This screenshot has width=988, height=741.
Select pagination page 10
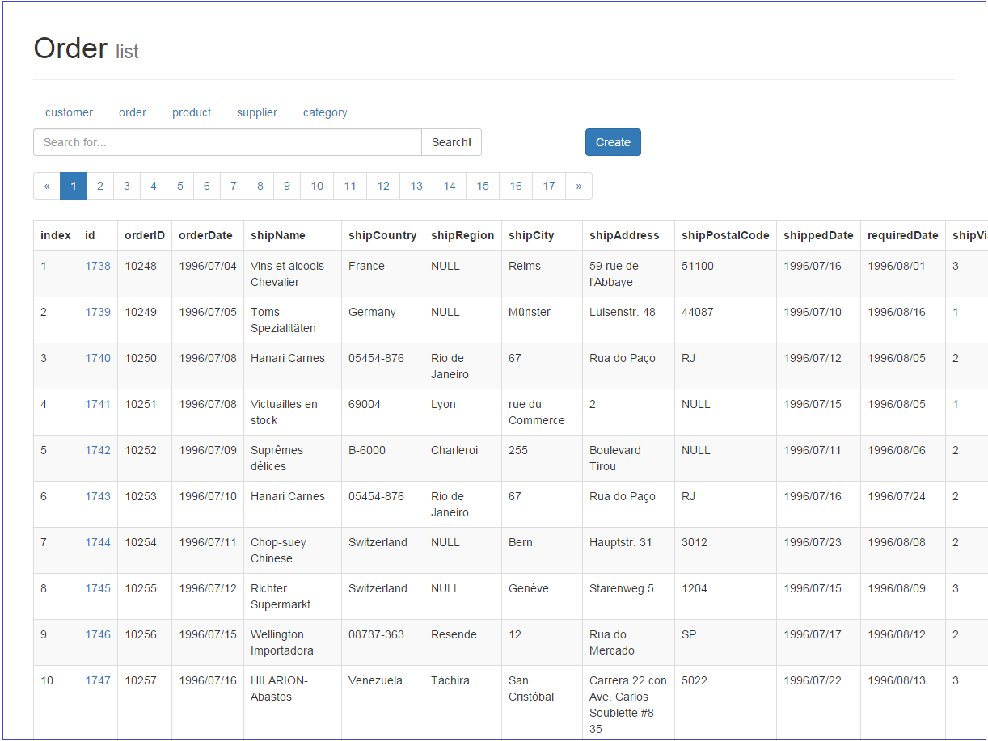[317, 186]
